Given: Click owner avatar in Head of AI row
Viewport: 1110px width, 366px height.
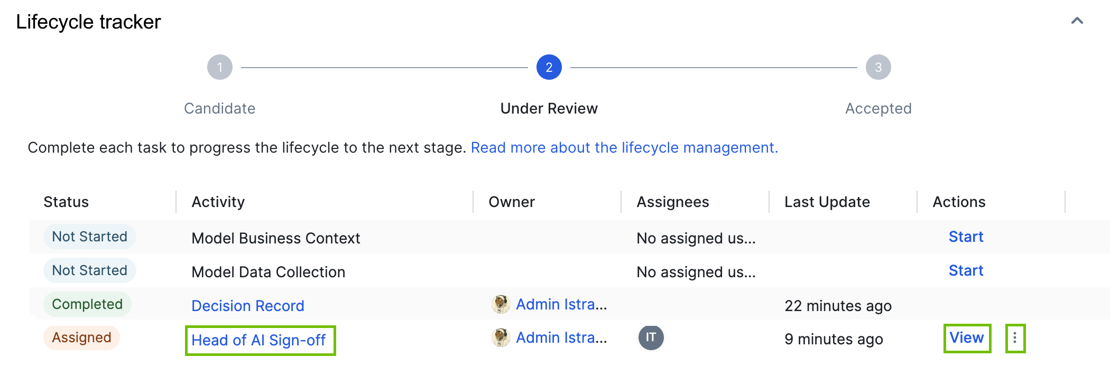Looking at the screenshot, I should pyautogui.click(x=500, y=338).
